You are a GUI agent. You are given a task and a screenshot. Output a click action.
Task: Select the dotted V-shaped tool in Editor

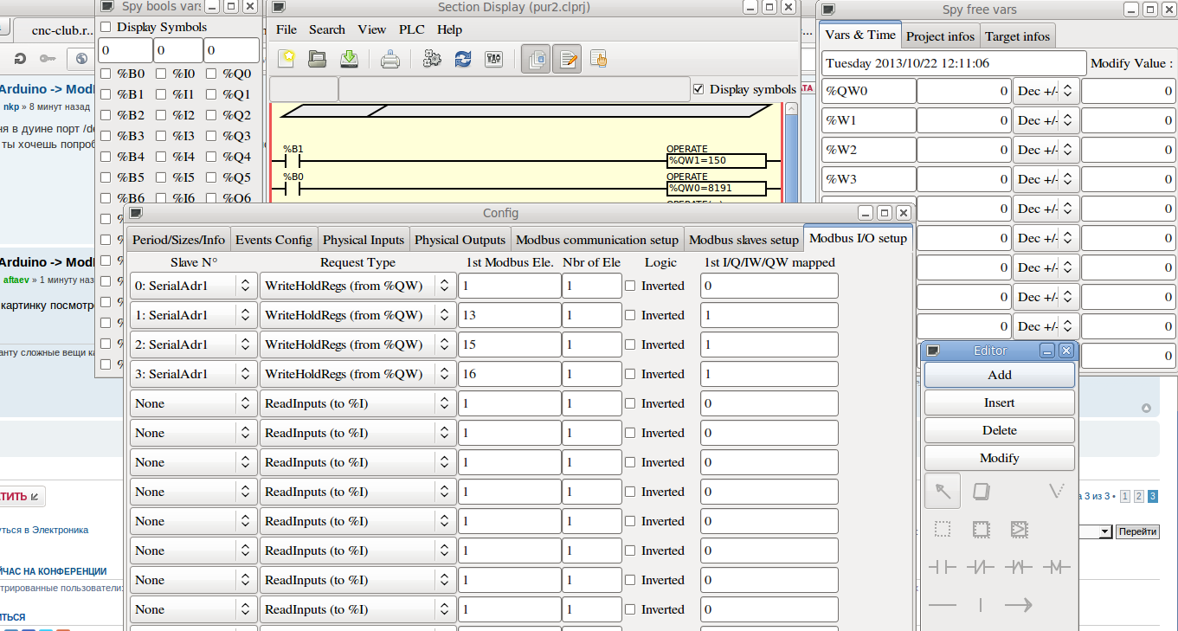(x=1057, y=492)
